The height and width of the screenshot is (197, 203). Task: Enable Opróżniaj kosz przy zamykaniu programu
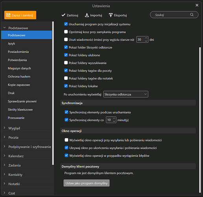[x=66, y=32]
